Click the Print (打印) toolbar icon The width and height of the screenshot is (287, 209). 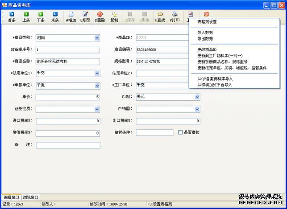click(x=175, y=17)
